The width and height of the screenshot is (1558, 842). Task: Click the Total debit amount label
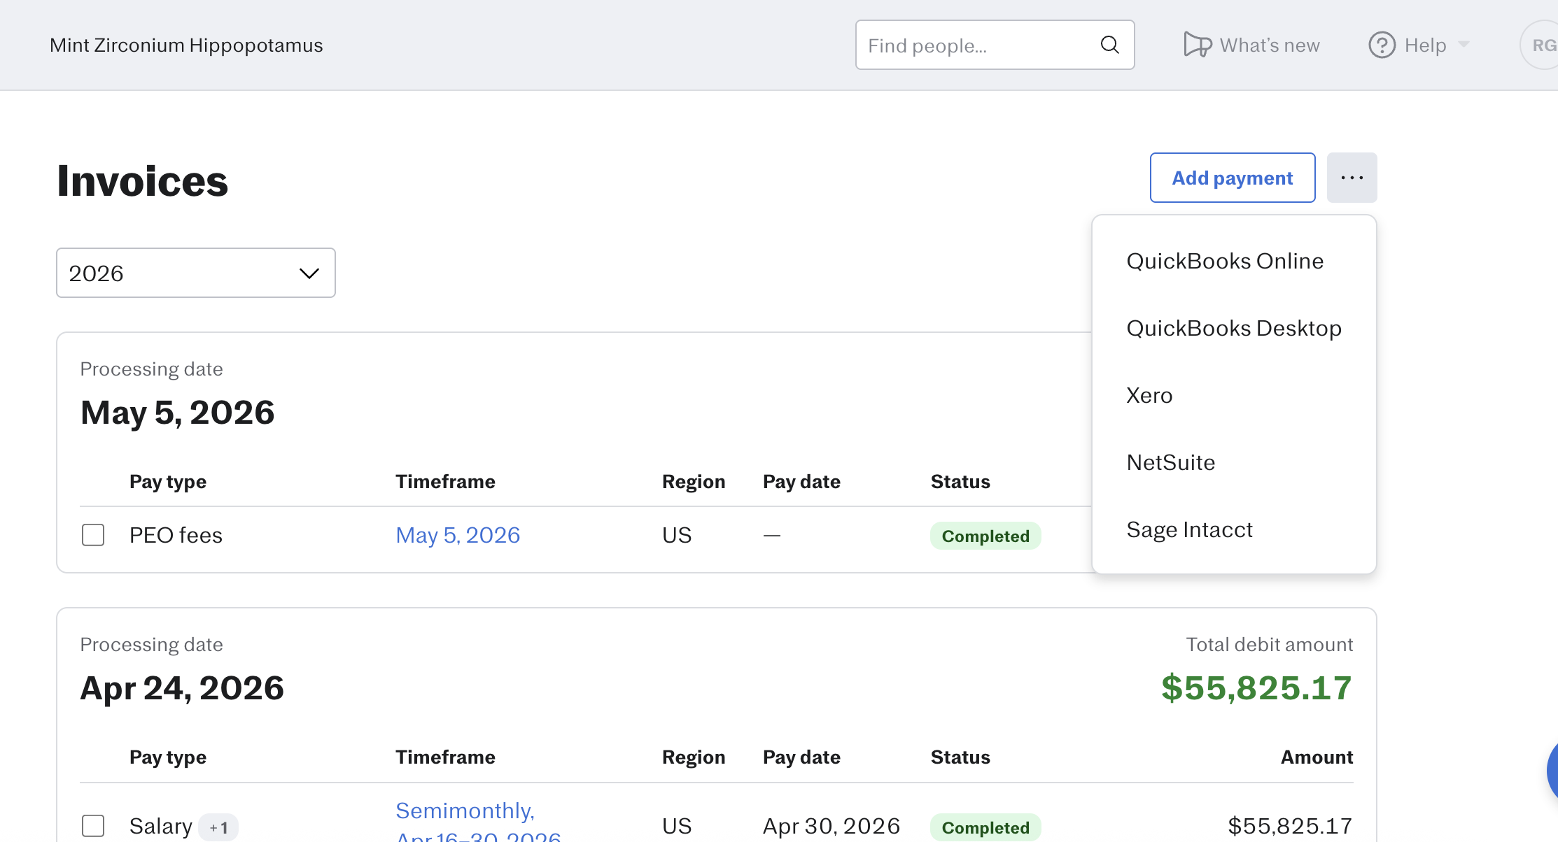(x=1269, y=644)
